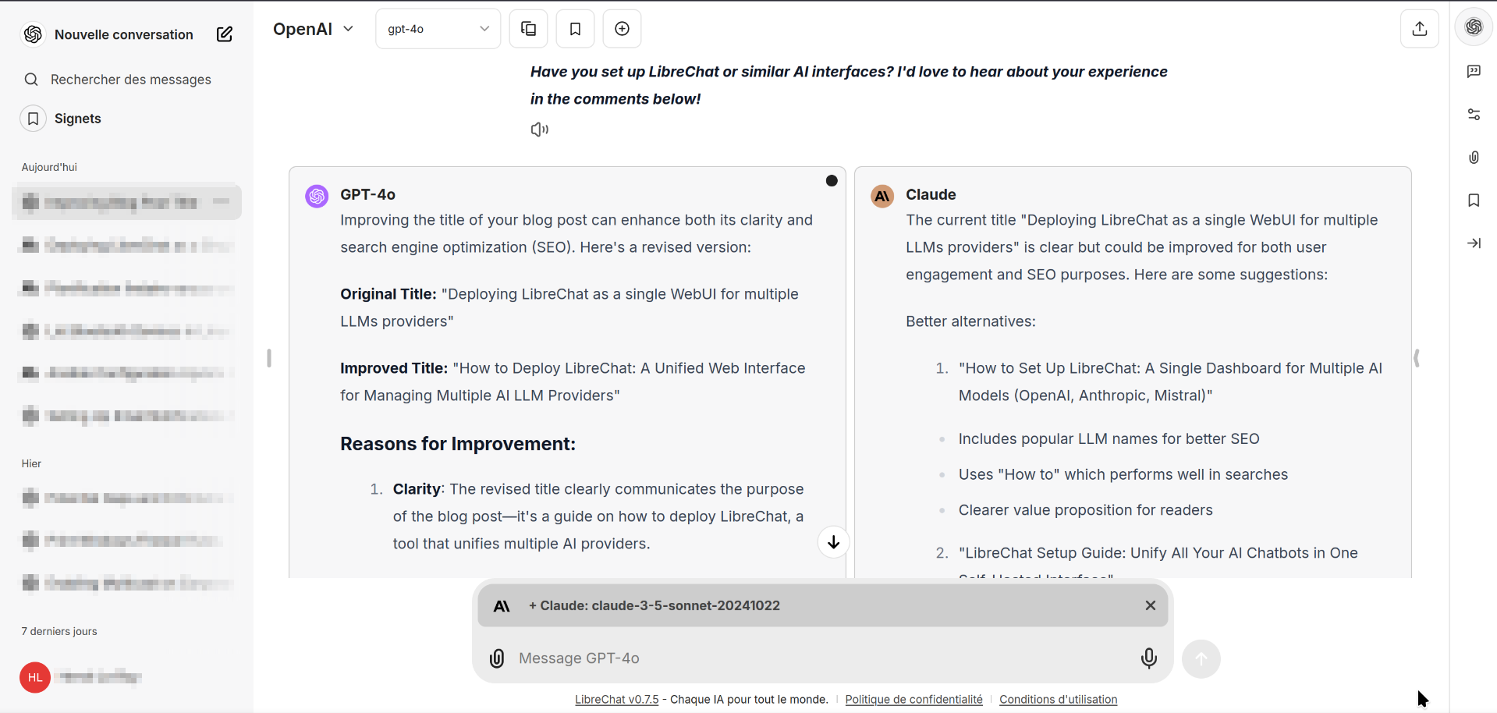The height and width of the screenshot is (713, 1497).
Task: Click the Nouvelle conversation label
Action: pos(124,34)
